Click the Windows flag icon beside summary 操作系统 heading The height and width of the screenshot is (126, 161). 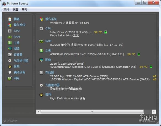41,19
